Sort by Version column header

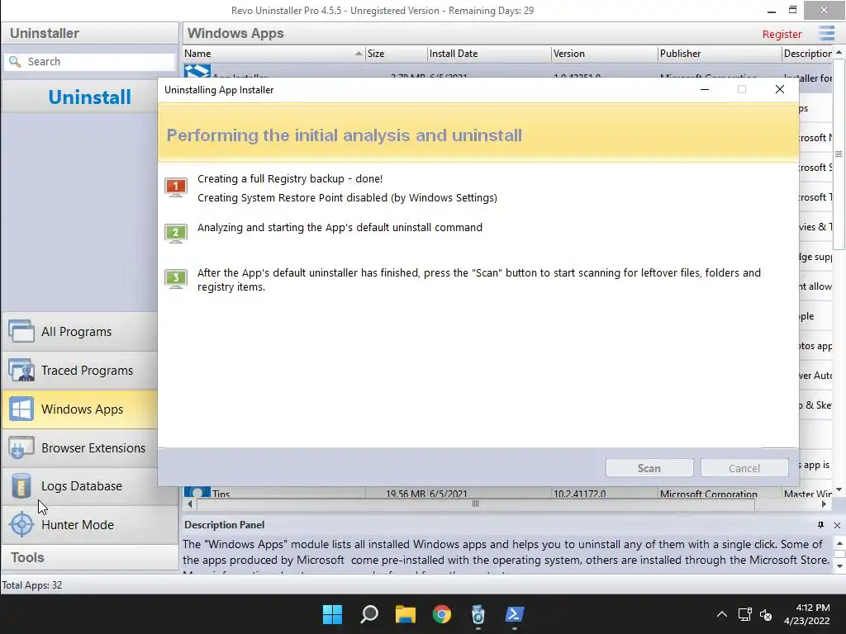604,54
